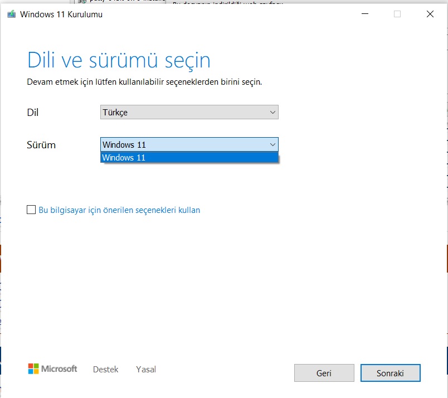Enable the recommended options checkbox

[x=31, y=210]
